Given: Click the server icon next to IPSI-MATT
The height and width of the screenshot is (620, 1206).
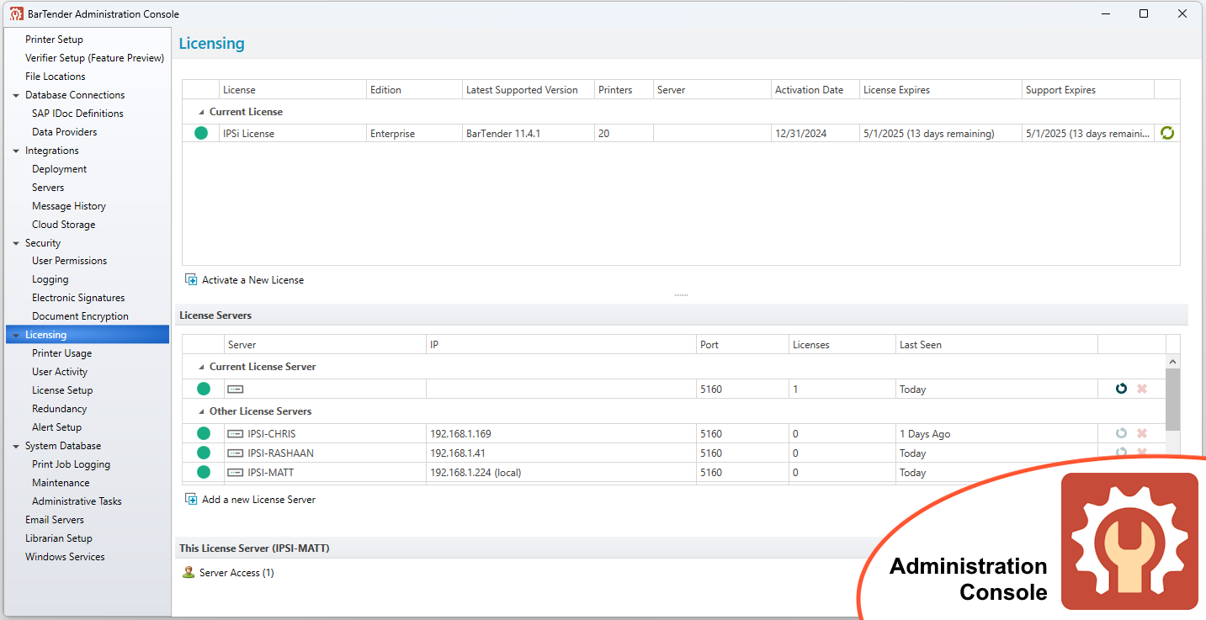Looking at the screenshot, I should click(x=236, y=473).
